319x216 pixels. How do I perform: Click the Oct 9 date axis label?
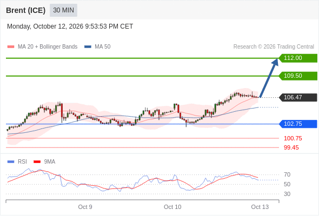(x=85, y=207)
